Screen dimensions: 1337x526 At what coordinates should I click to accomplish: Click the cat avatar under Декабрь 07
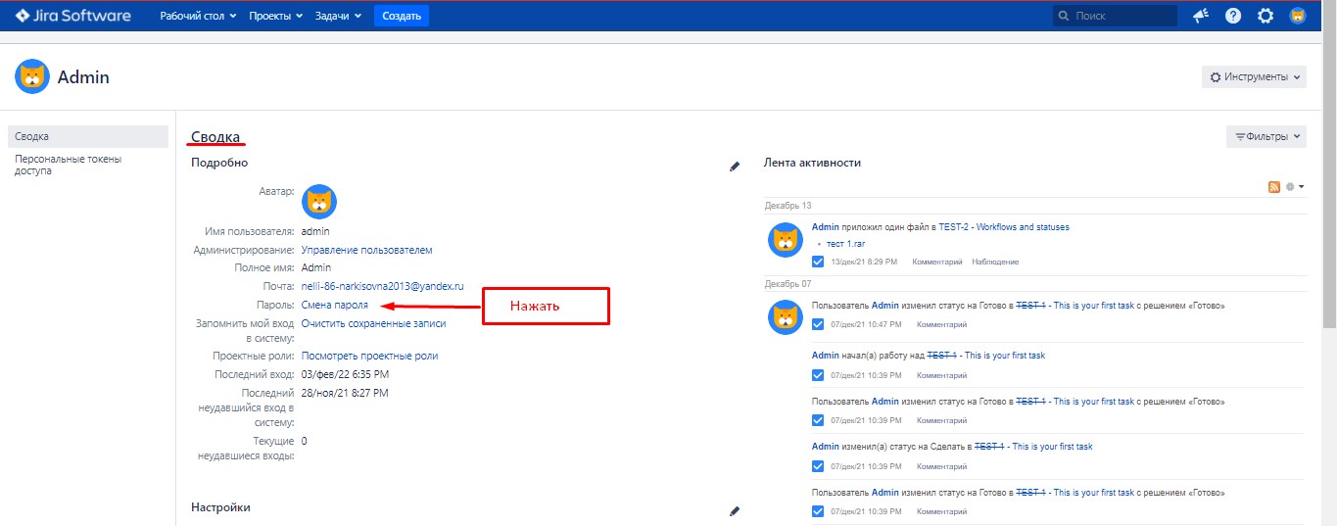click(786, 317)
